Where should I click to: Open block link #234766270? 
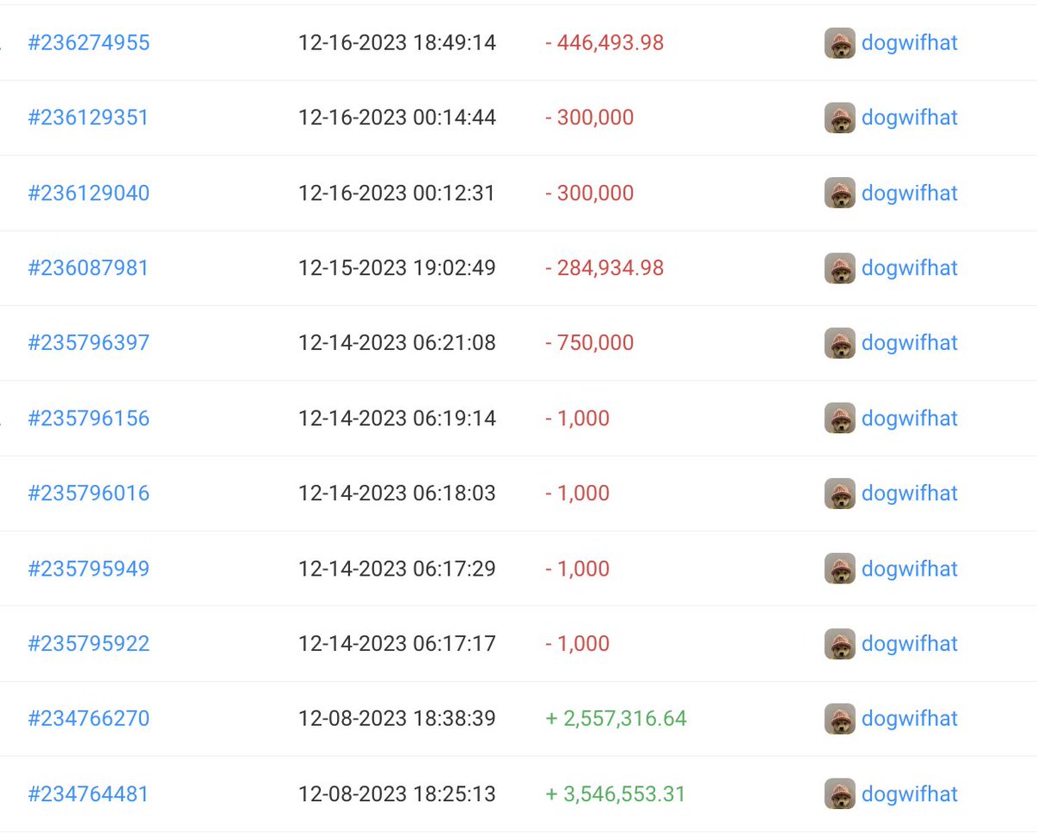tap(89, 719)
